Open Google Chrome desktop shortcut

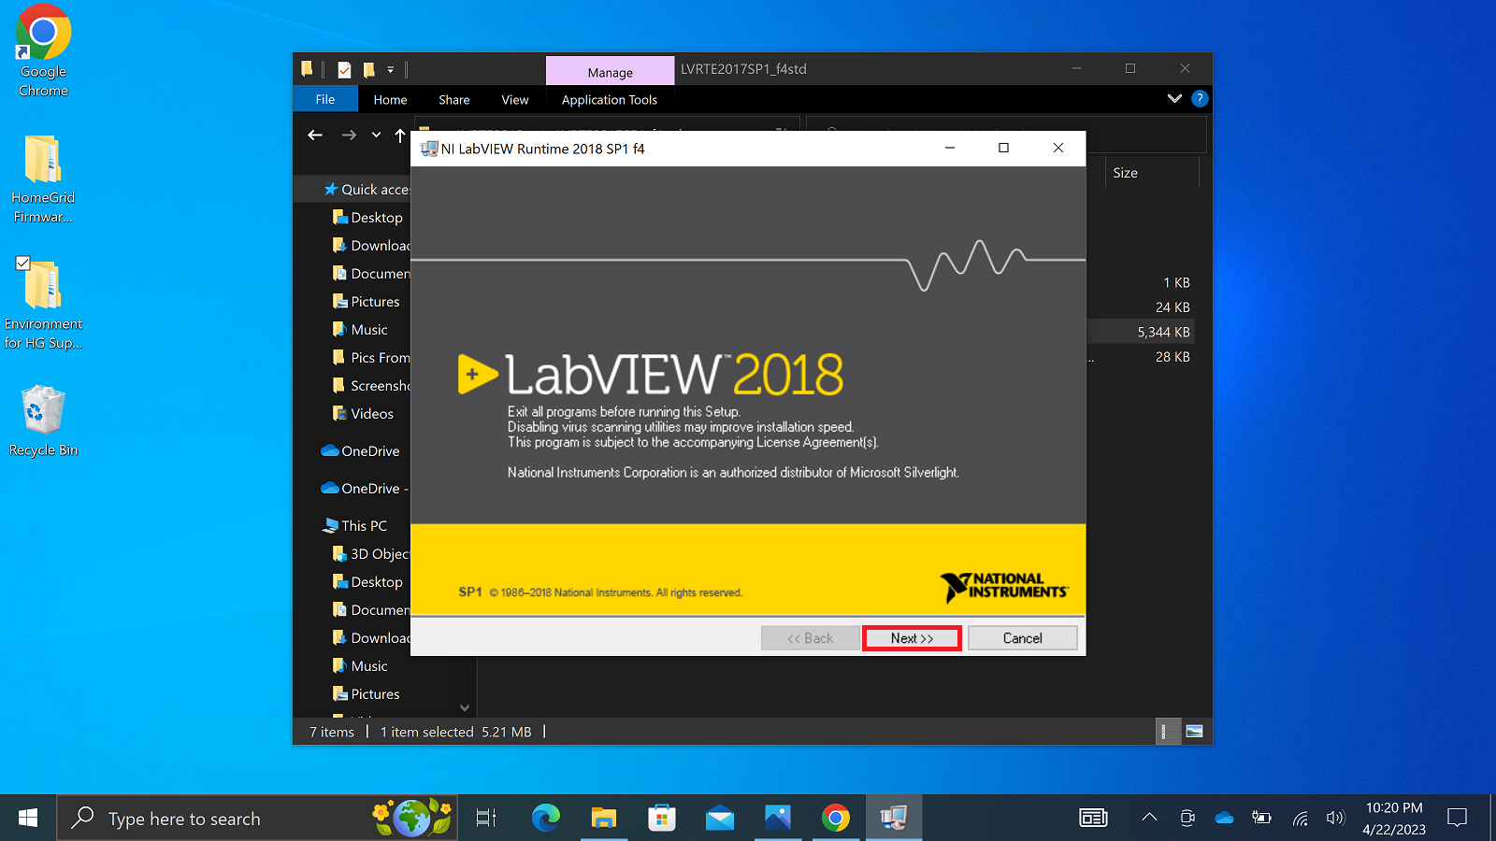click(43, 51)
